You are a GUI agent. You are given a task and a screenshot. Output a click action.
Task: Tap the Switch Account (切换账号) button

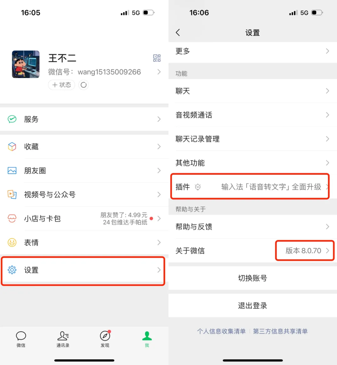[x=252, y=278]
